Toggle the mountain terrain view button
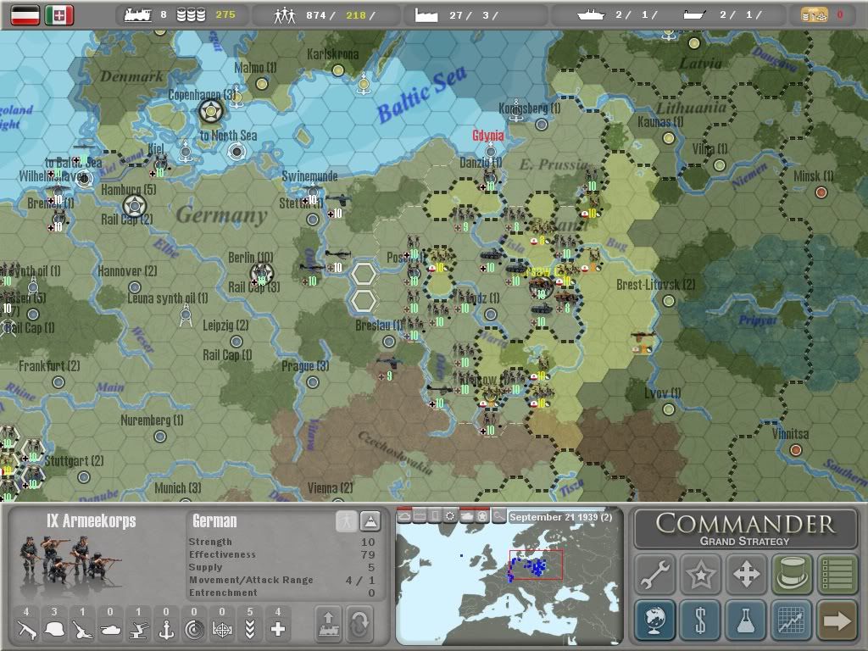 tap(370, 521)
